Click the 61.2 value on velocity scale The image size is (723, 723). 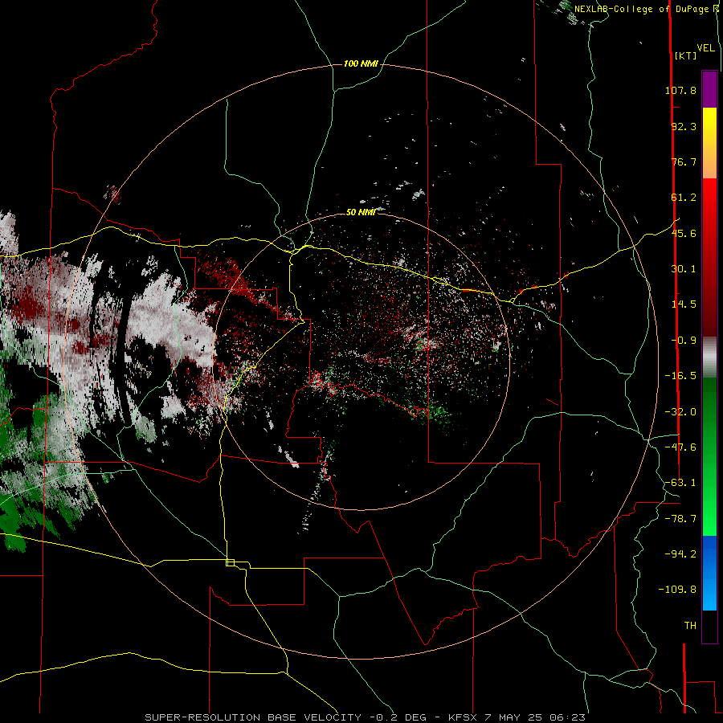pyautogui.click(x=684, y=198)
